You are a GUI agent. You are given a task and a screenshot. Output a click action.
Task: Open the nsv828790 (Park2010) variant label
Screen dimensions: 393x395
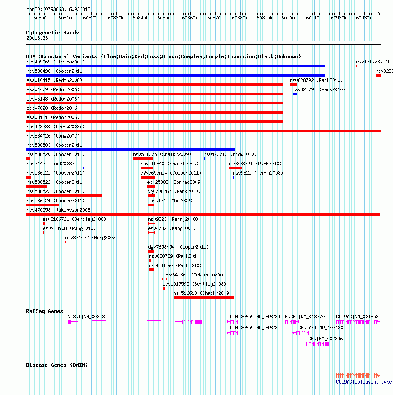pos(175,265)
